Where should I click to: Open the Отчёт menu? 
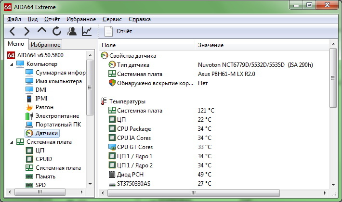(x=52, y=19)
